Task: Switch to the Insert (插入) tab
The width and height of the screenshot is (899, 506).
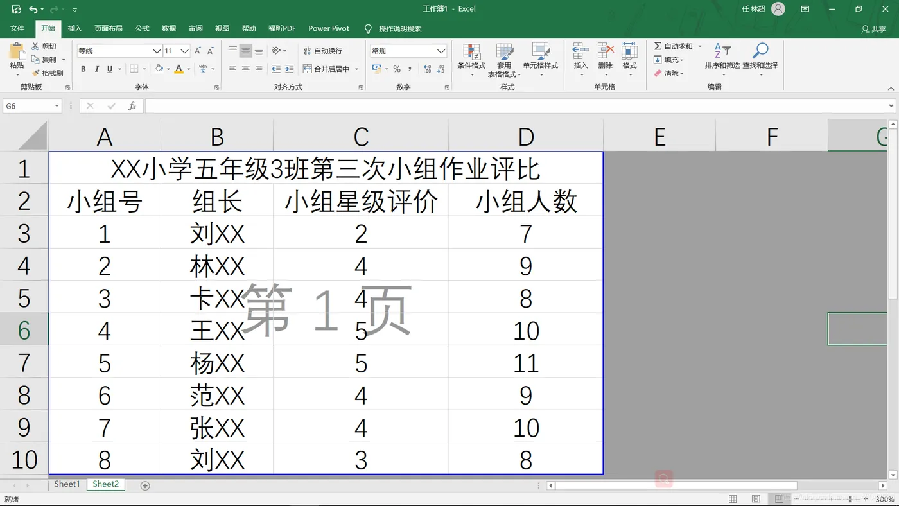Action: point(75,28)
